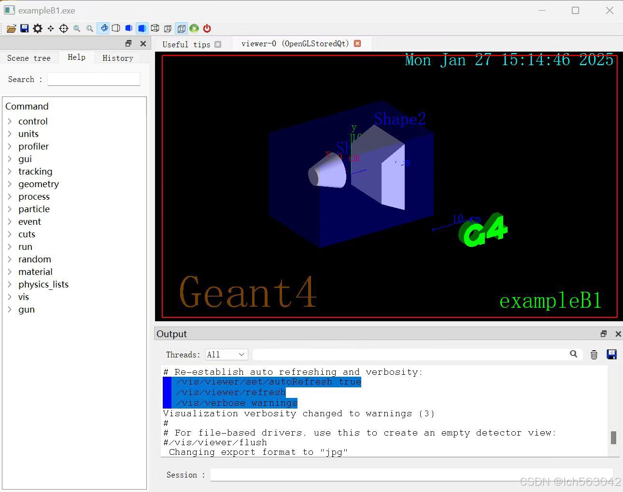Open the Useful tips tab
The image size is (623, 492).
(186, 44)
